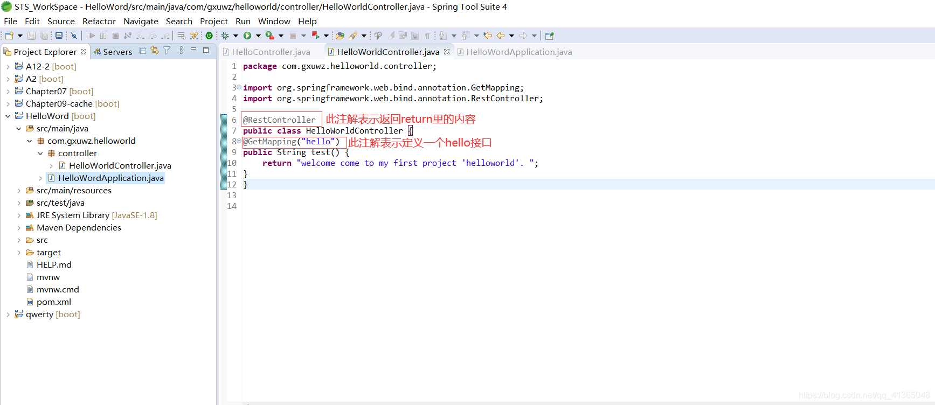Click the Forward navigation arrow
The height and width of the screenshot is (405, 935).
pos(523,36)
